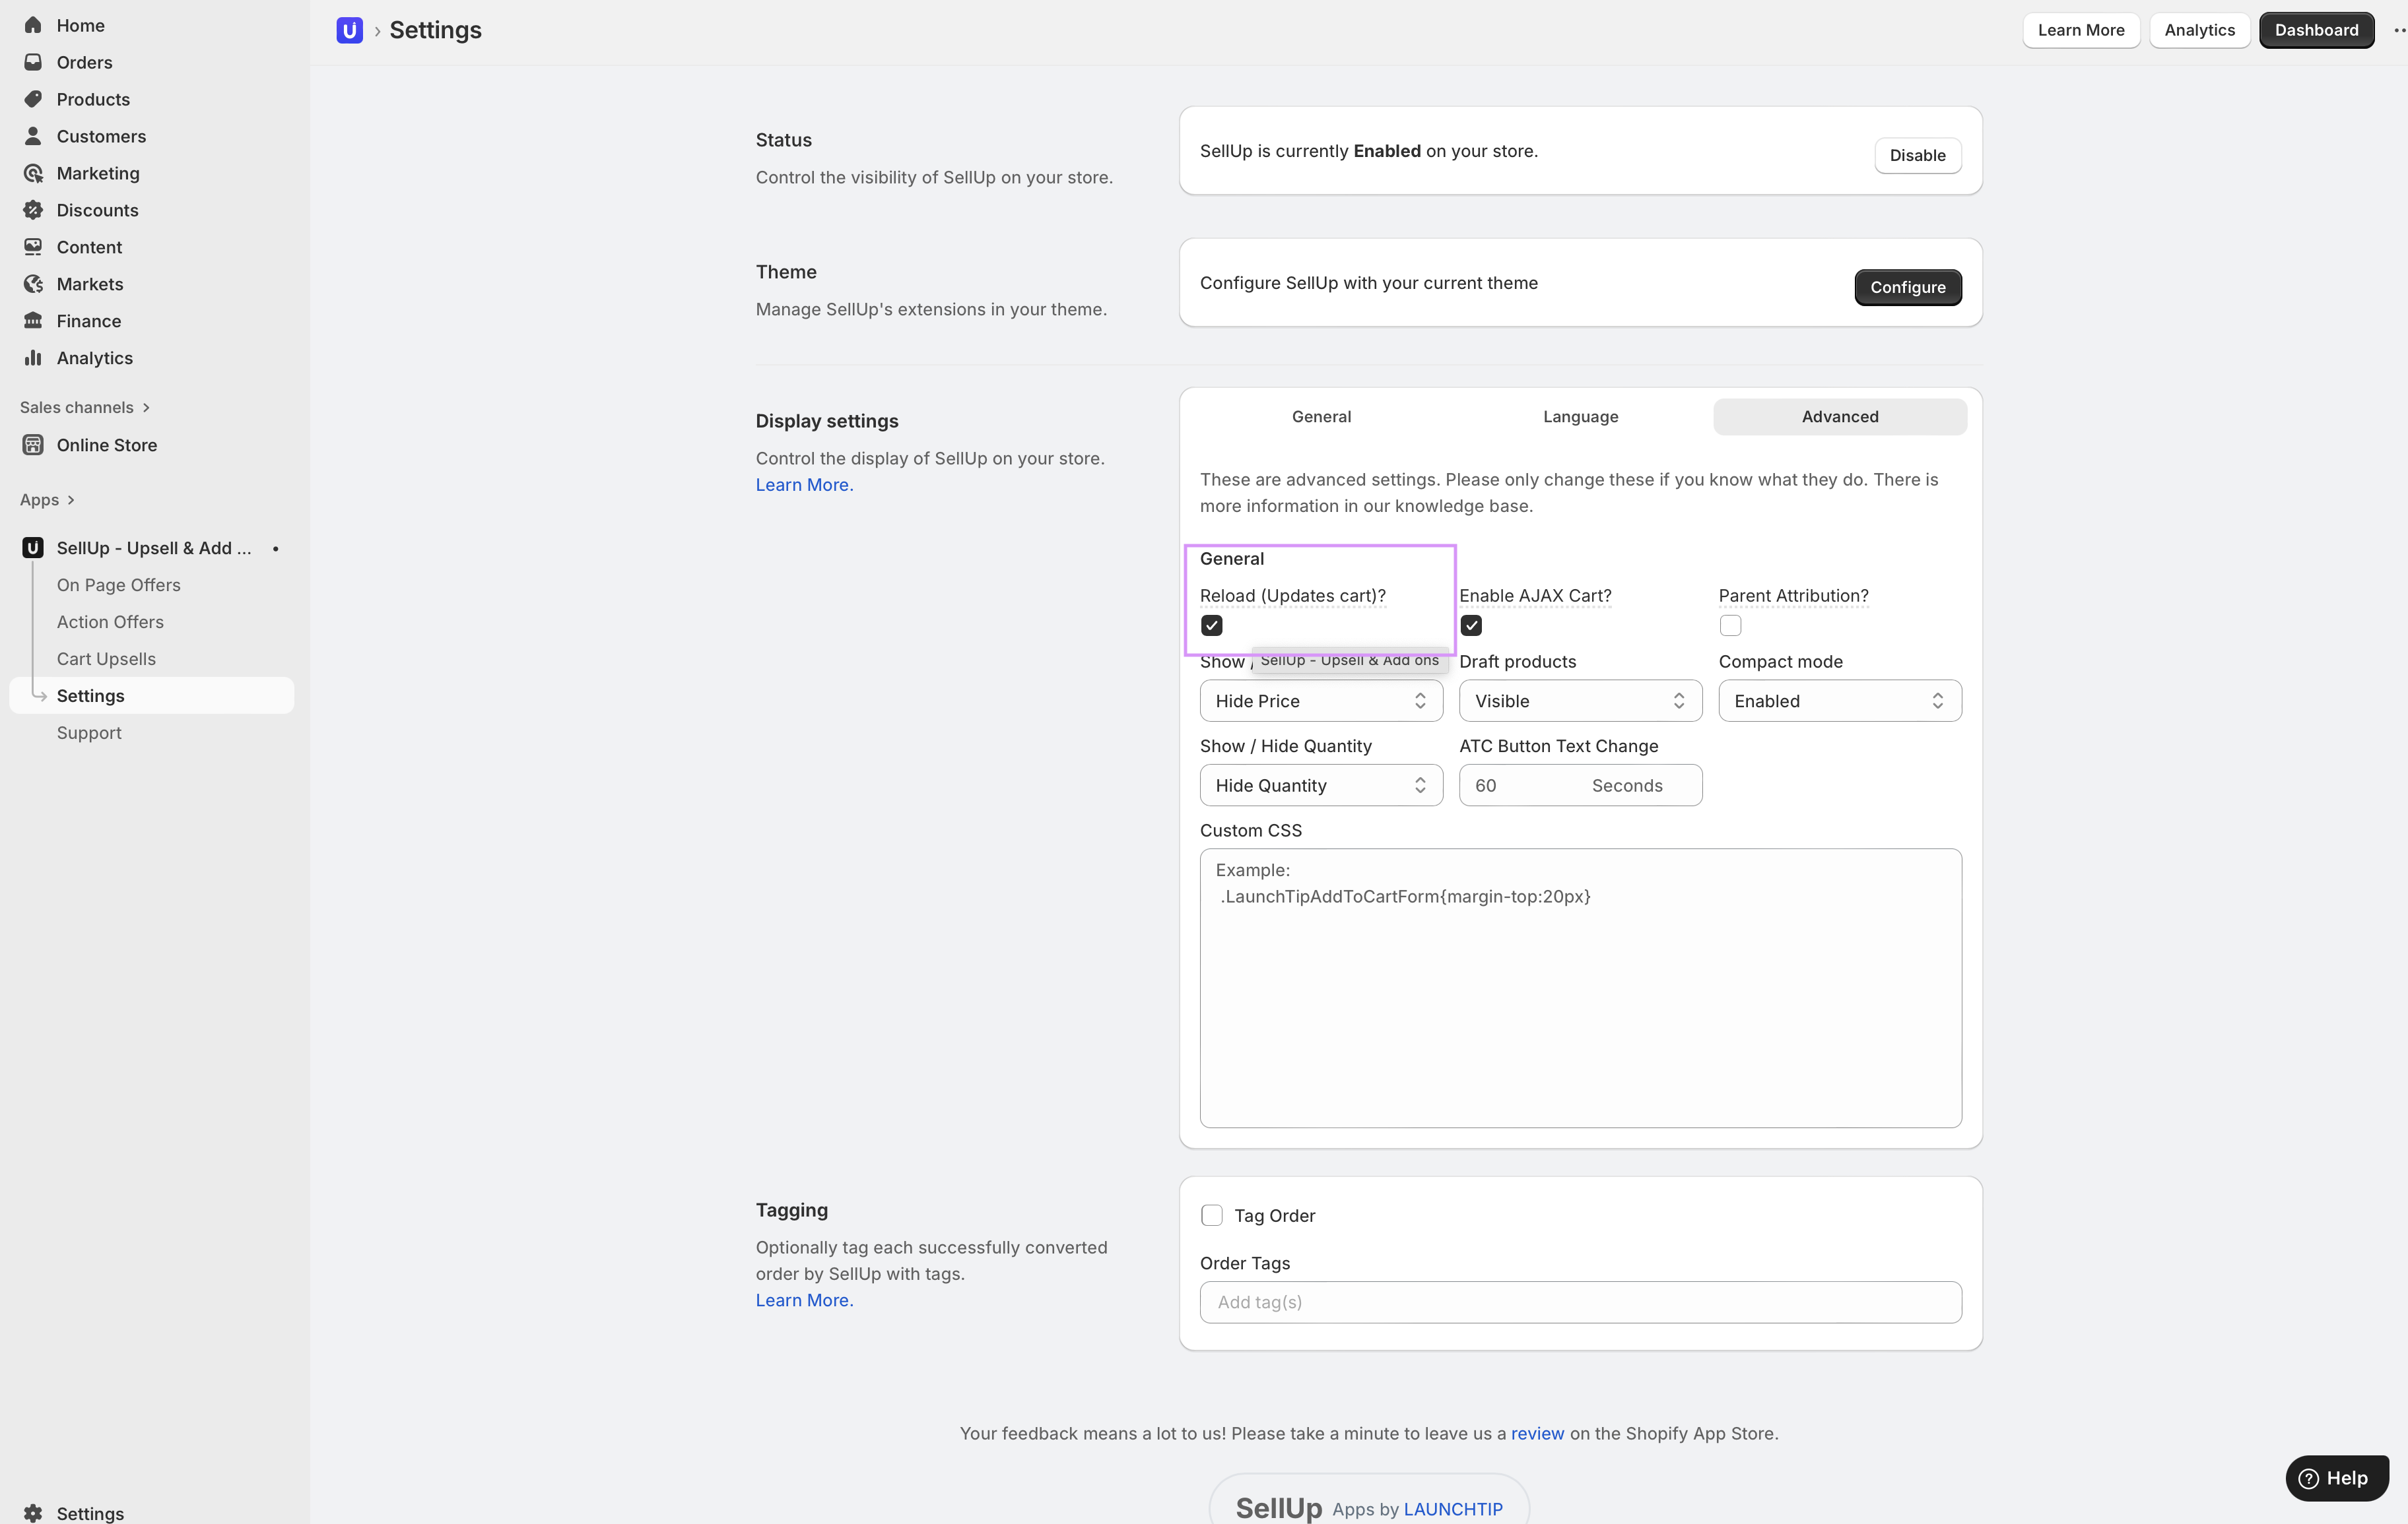This screenshot has height=1524, width=2408.
Task: Open the Home icon in sidebar
Action: [x=33, y=25]
